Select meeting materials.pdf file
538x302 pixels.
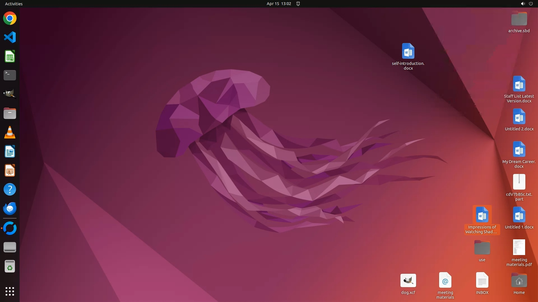pyautogui.click(x=519, y=247)
